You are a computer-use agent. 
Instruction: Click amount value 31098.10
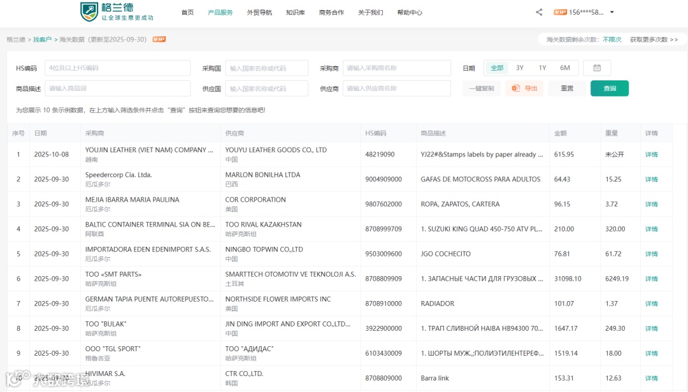(568, 279)
